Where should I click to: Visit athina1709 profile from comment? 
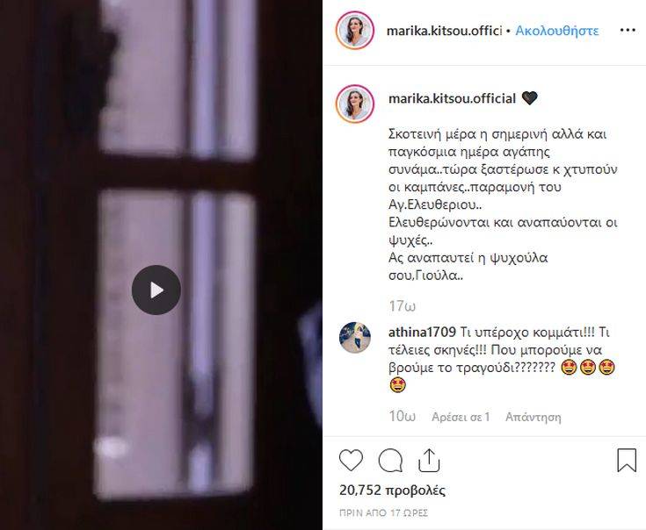(422, 332)
